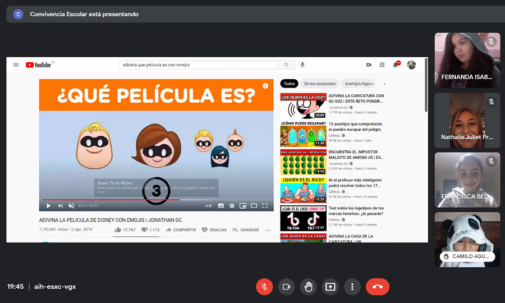The image size is (505, 303).
Task: Click the create video camera icon
Action: [x=369, y=65]
